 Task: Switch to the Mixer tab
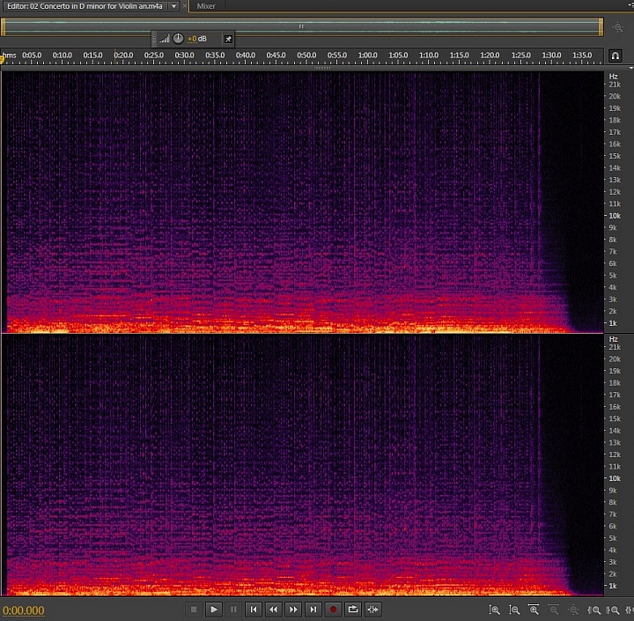click(206, 6)
